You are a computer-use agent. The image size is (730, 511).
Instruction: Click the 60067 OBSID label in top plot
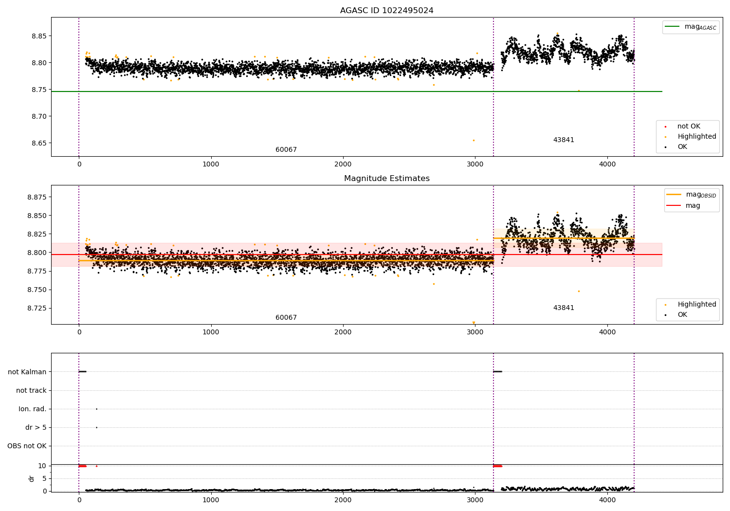coord(286,150)
